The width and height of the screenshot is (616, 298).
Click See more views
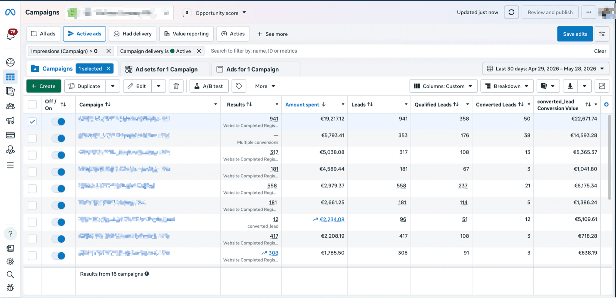tap(273, 34)
